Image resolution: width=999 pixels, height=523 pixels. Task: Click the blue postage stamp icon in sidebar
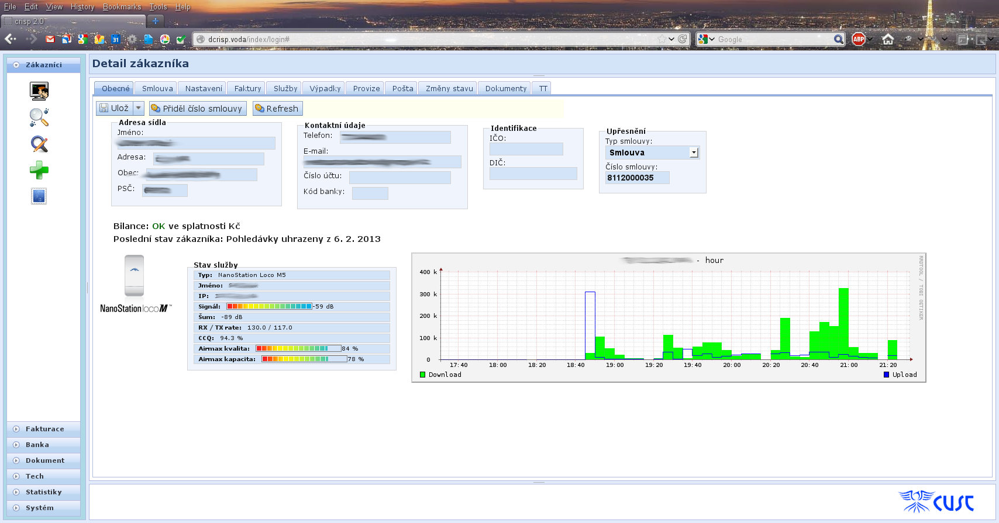point(39,196)
